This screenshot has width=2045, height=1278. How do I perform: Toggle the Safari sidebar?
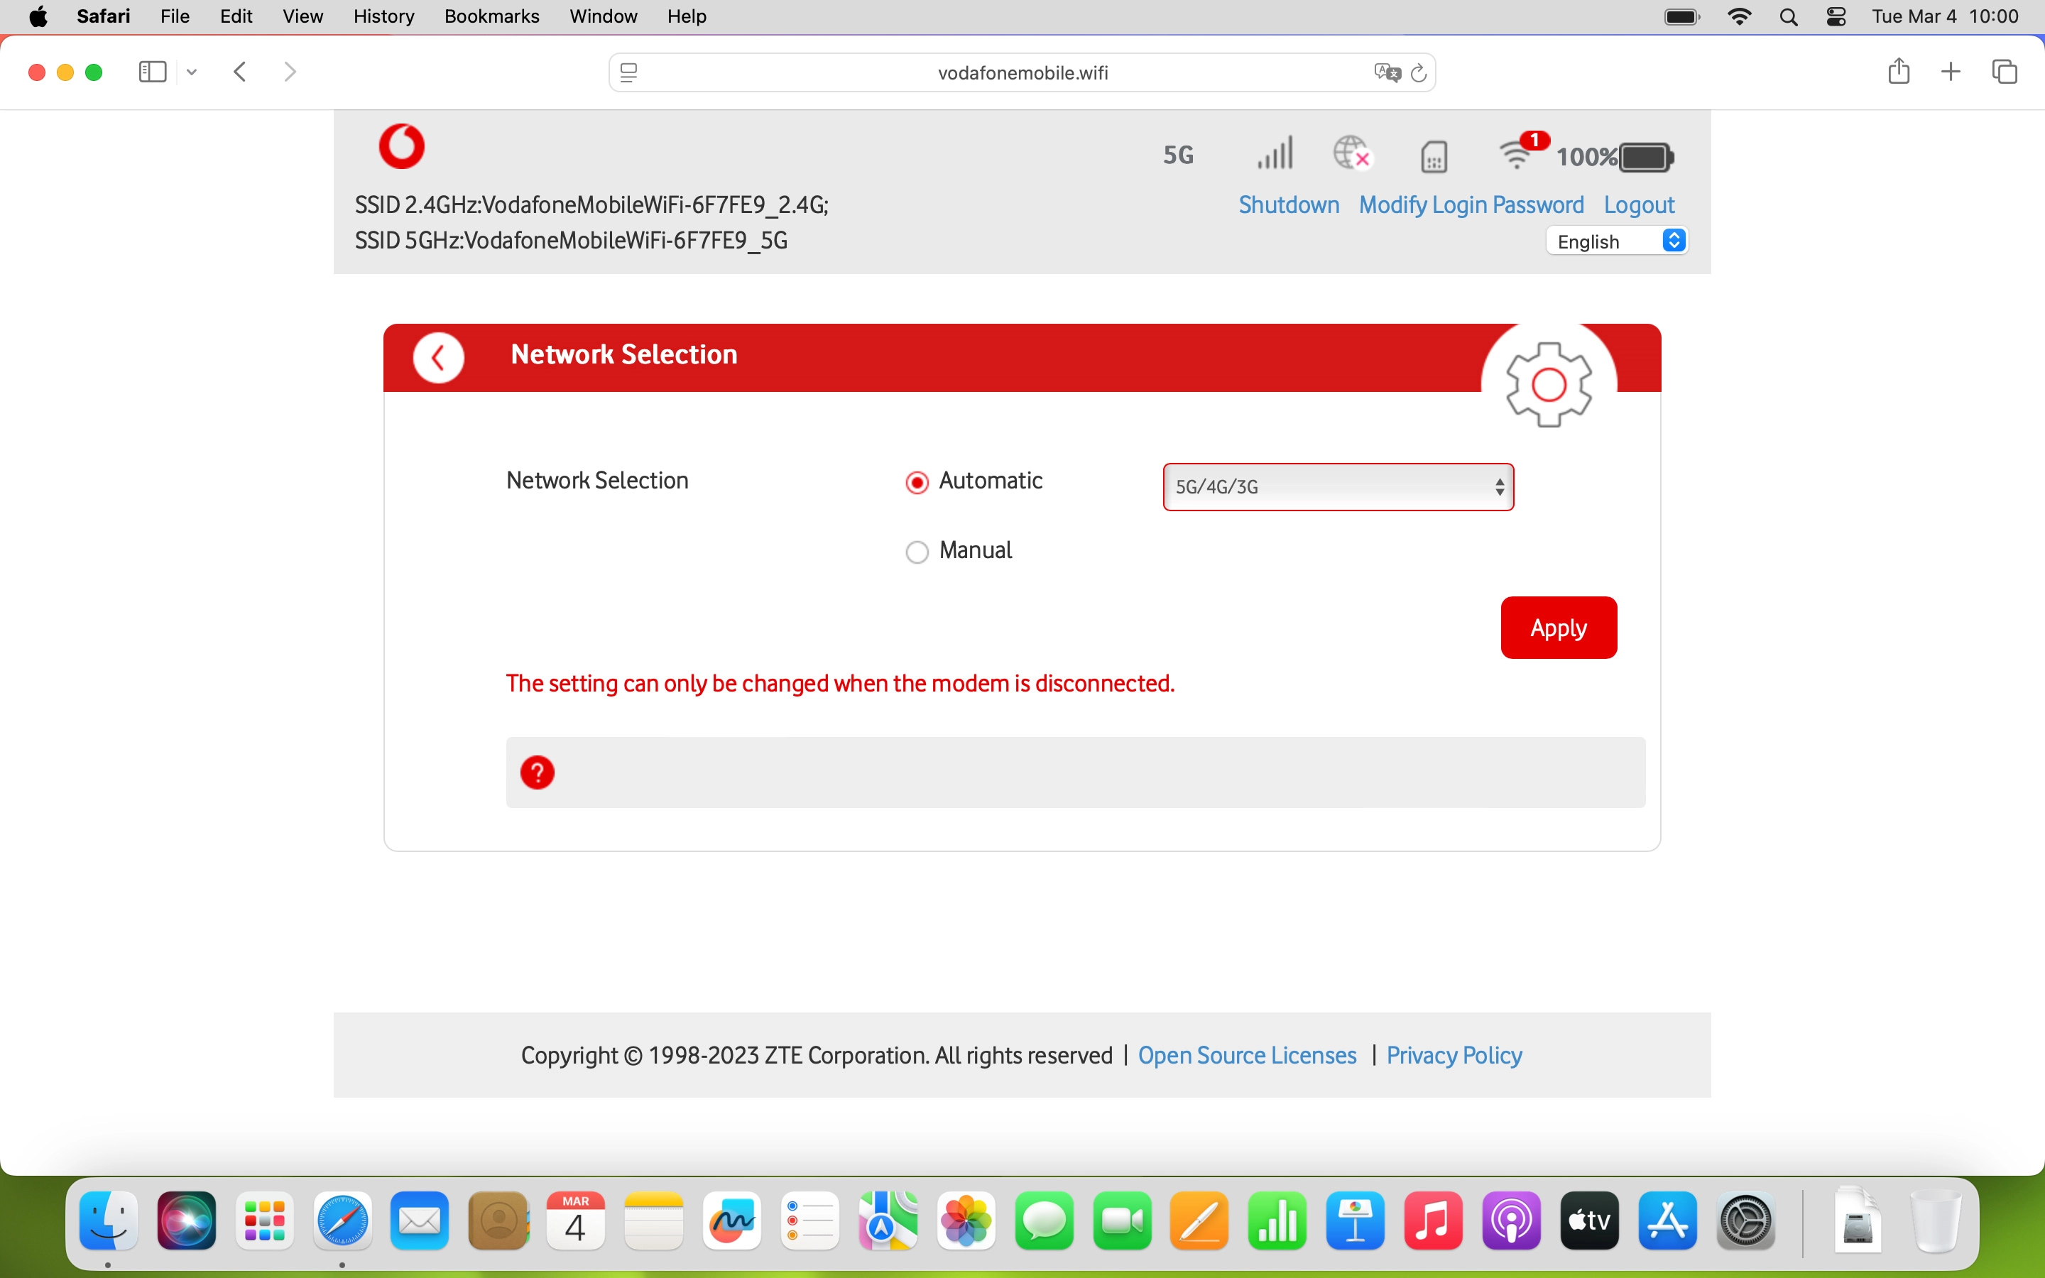[x=151, y=72]
